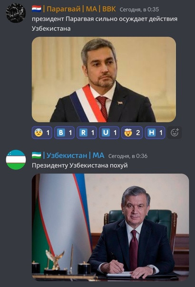Enlarge the Paraguayan president photo attachment

point(104,79)
